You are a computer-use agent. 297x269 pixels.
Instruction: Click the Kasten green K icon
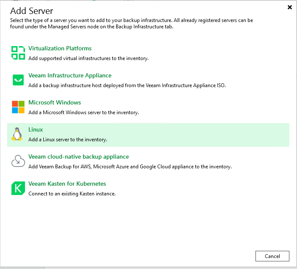coord(18,188)
